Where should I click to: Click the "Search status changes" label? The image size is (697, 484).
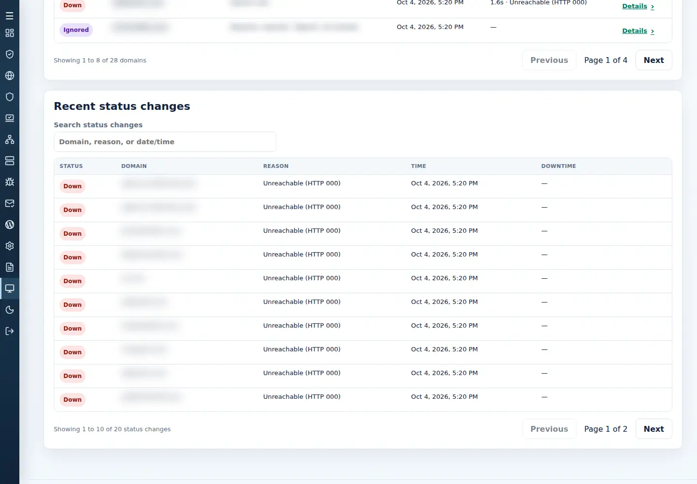point(98,125)
